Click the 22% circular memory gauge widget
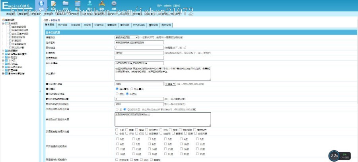The width and height of the screenshot is (358, 162). click(334, 156)
